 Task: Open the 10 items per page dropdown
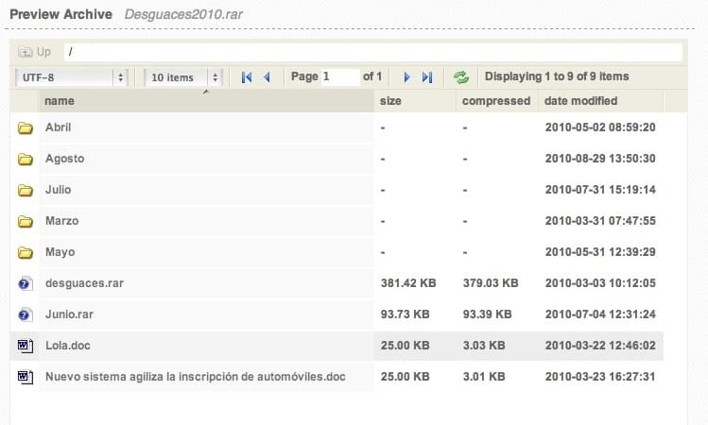coord(183,77)
